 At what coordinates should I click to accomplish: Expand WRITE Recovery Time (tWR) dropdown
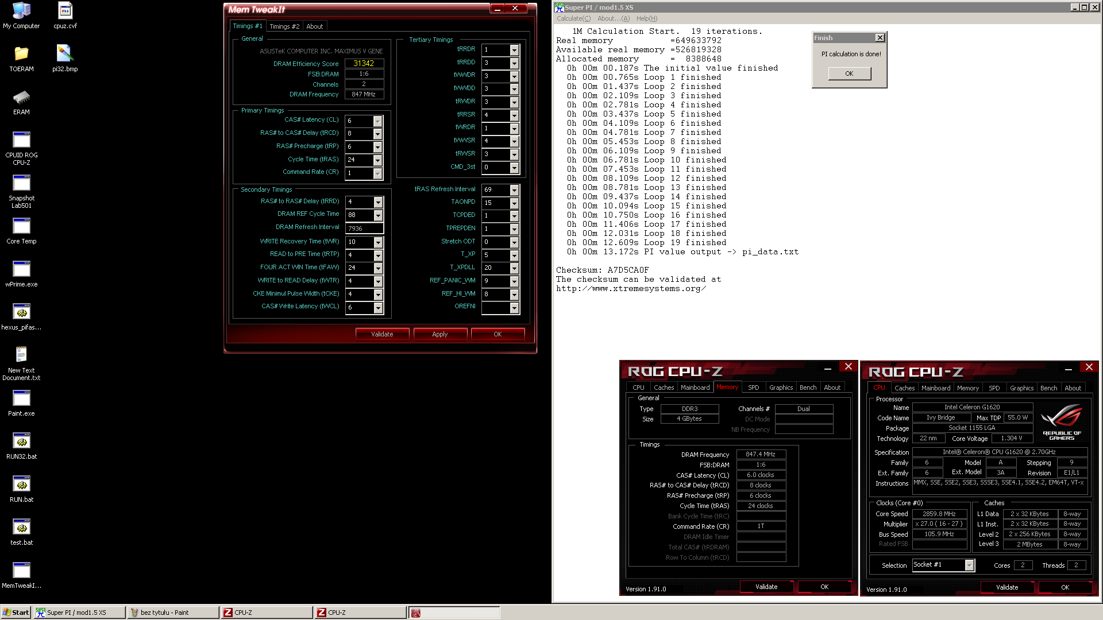click(378, 242)
